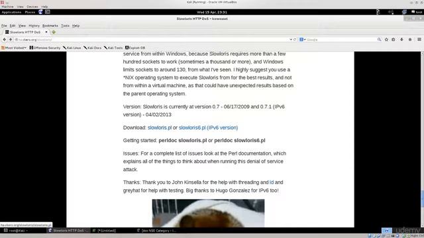The width and height of the screenshot is (424, 238).
Task: Switch to dos NSE Category taskbar window
Action: tap(157, 231)
